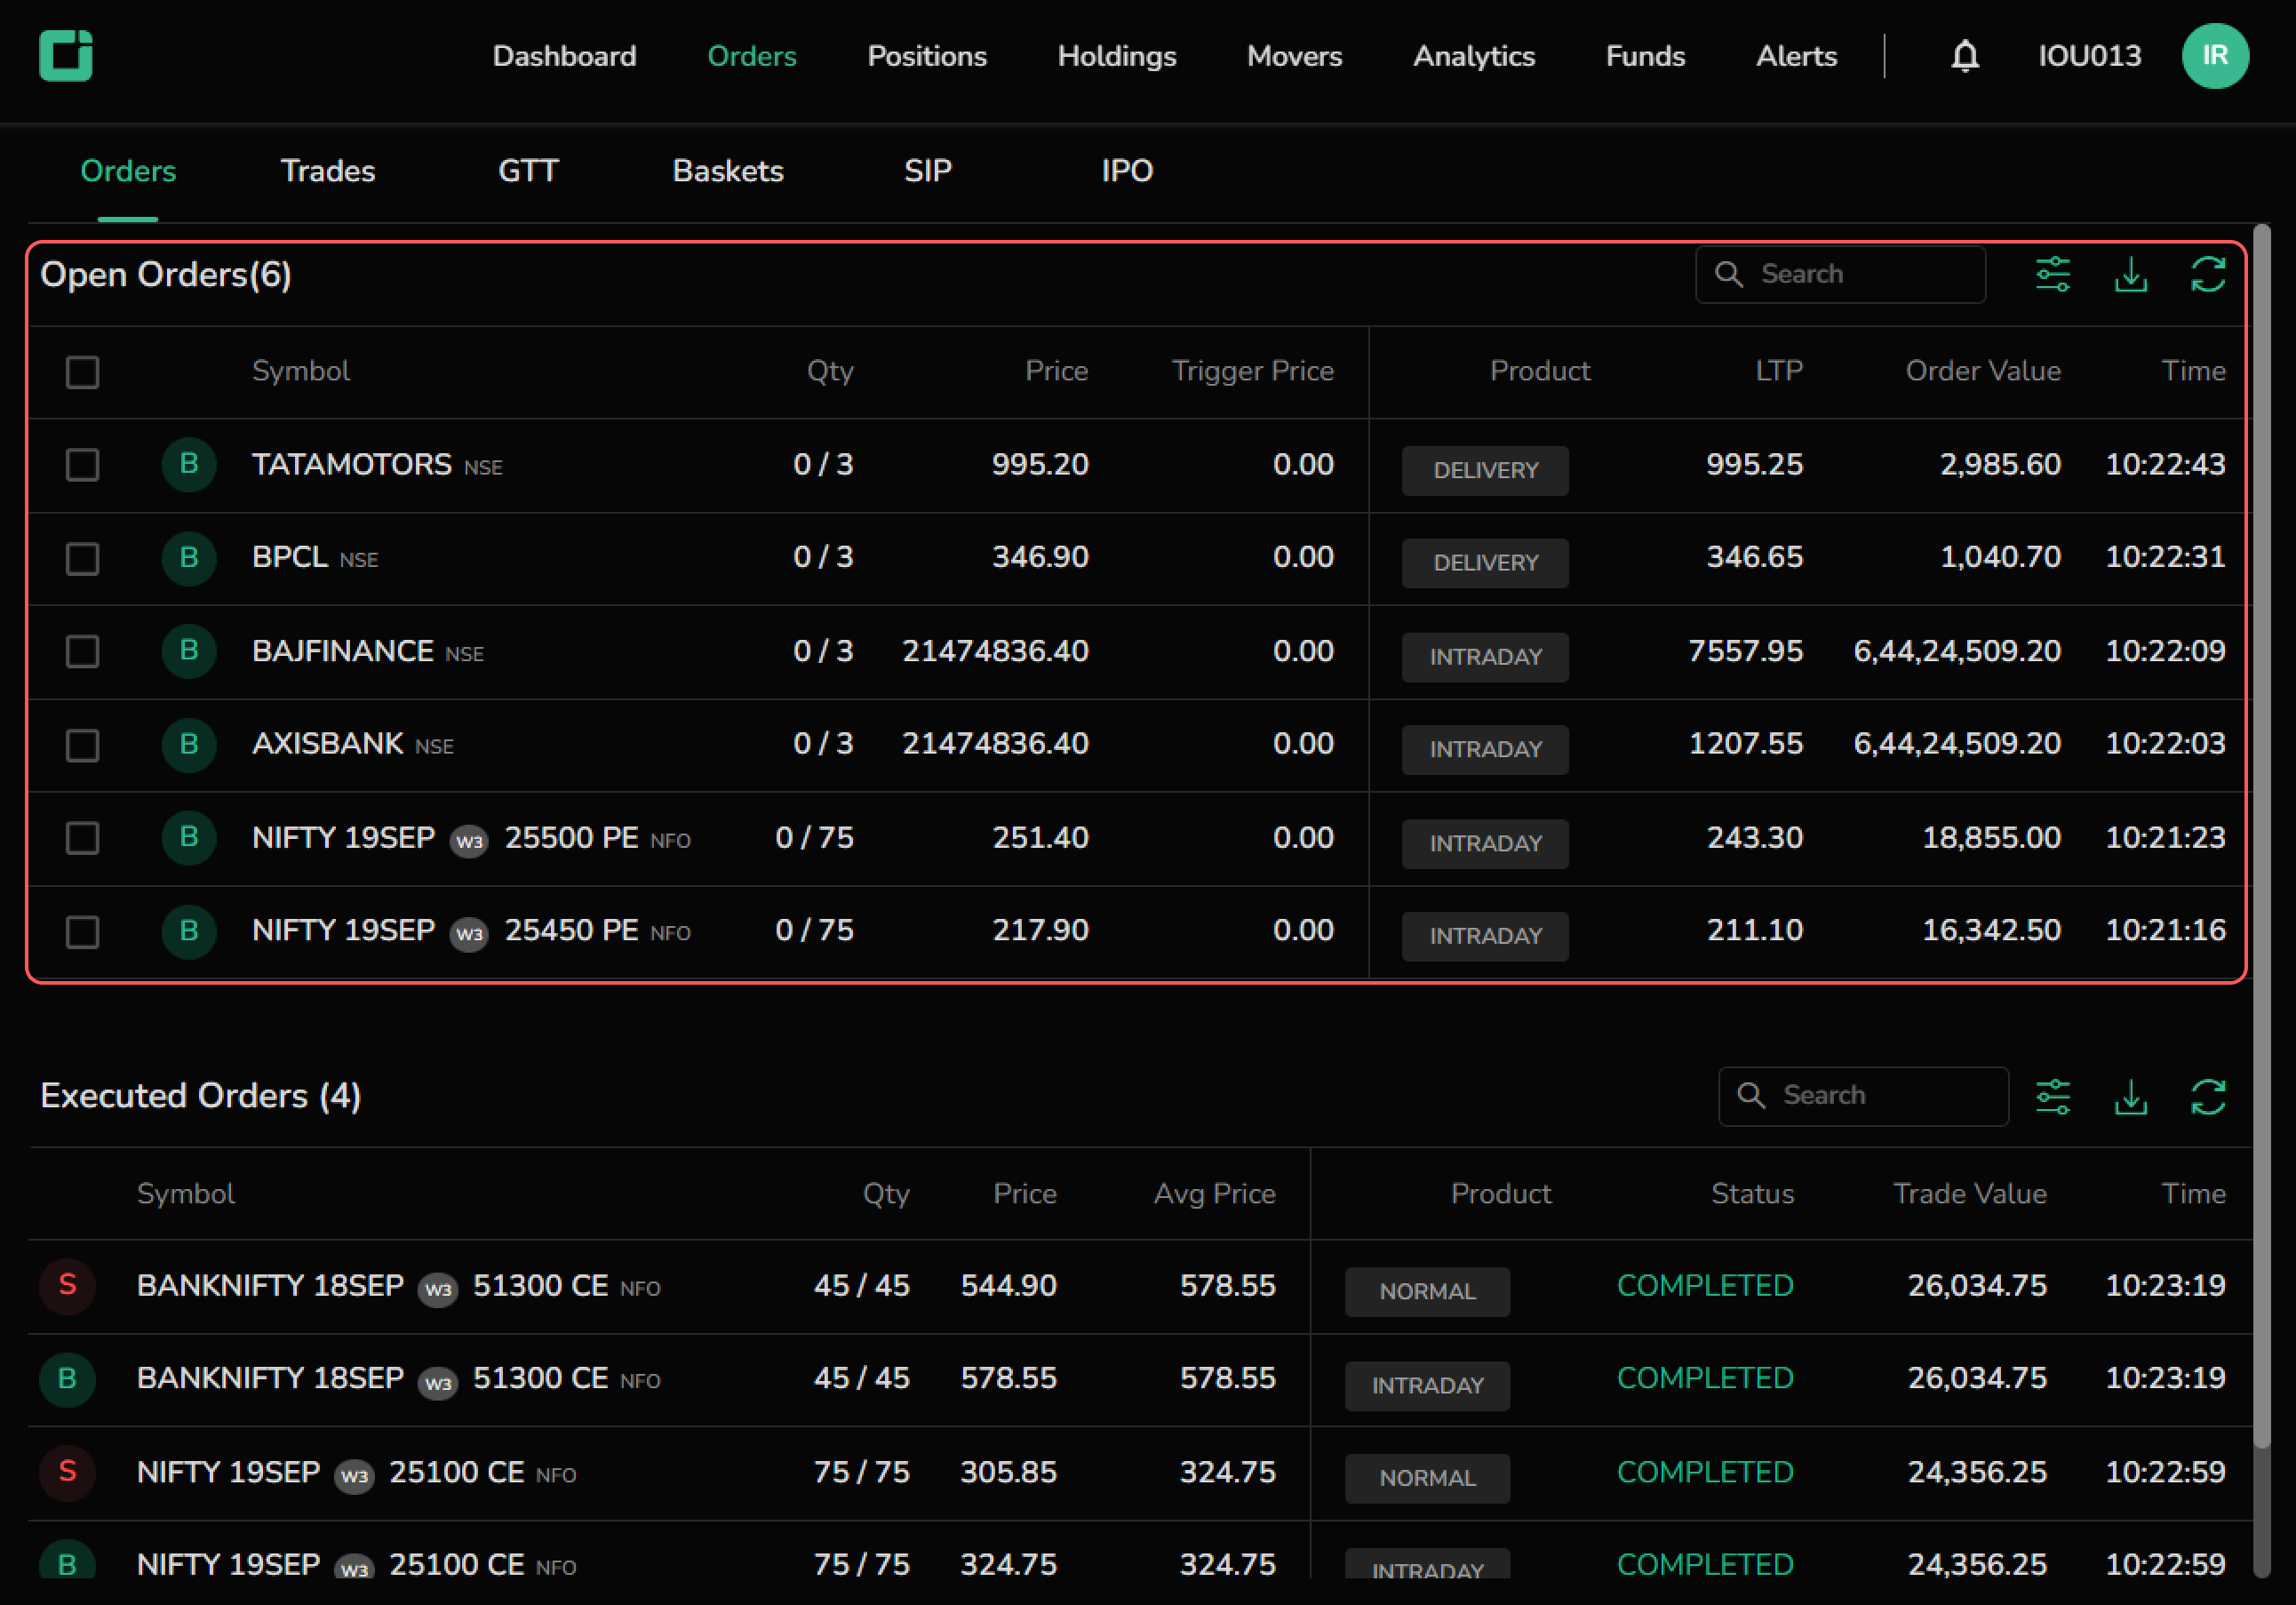Switch to the Baskets tab
Viewport: 2296px width, 1605px height.
point(728,171)
